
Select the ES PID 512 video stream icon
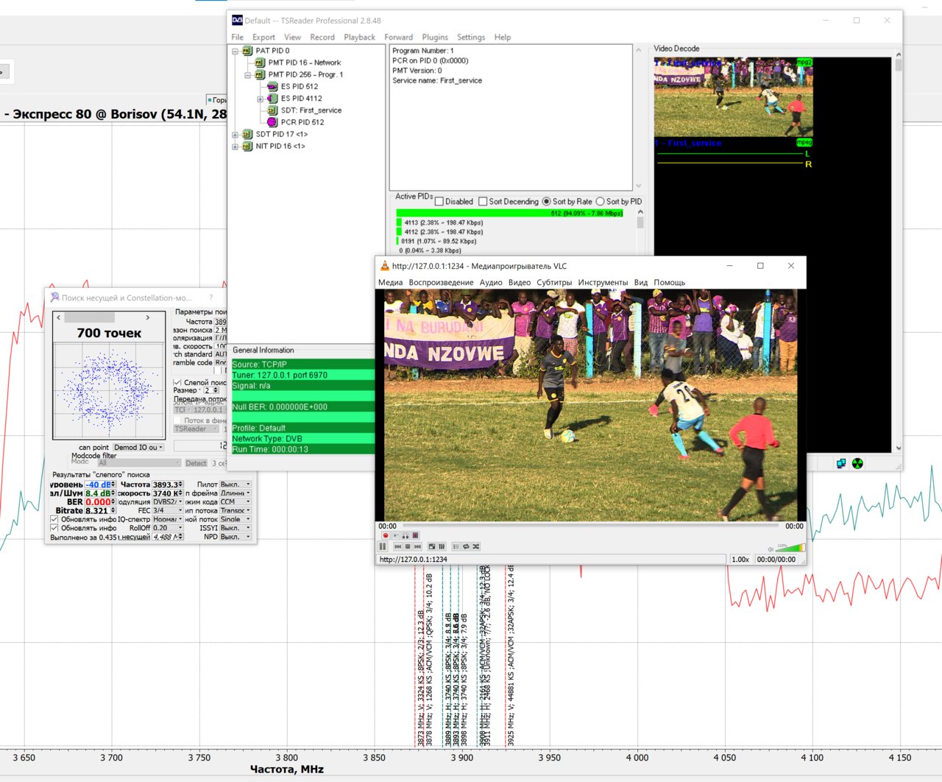[x=272, y=86]
